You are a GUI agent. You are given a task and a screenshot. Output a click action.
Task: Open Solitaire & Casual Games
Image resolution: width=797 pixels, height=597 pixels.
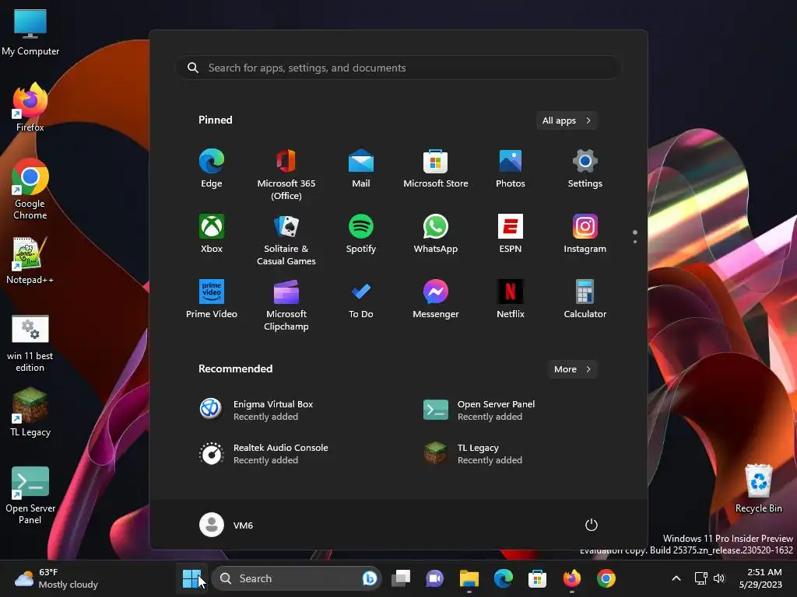[x=286, y=239]
